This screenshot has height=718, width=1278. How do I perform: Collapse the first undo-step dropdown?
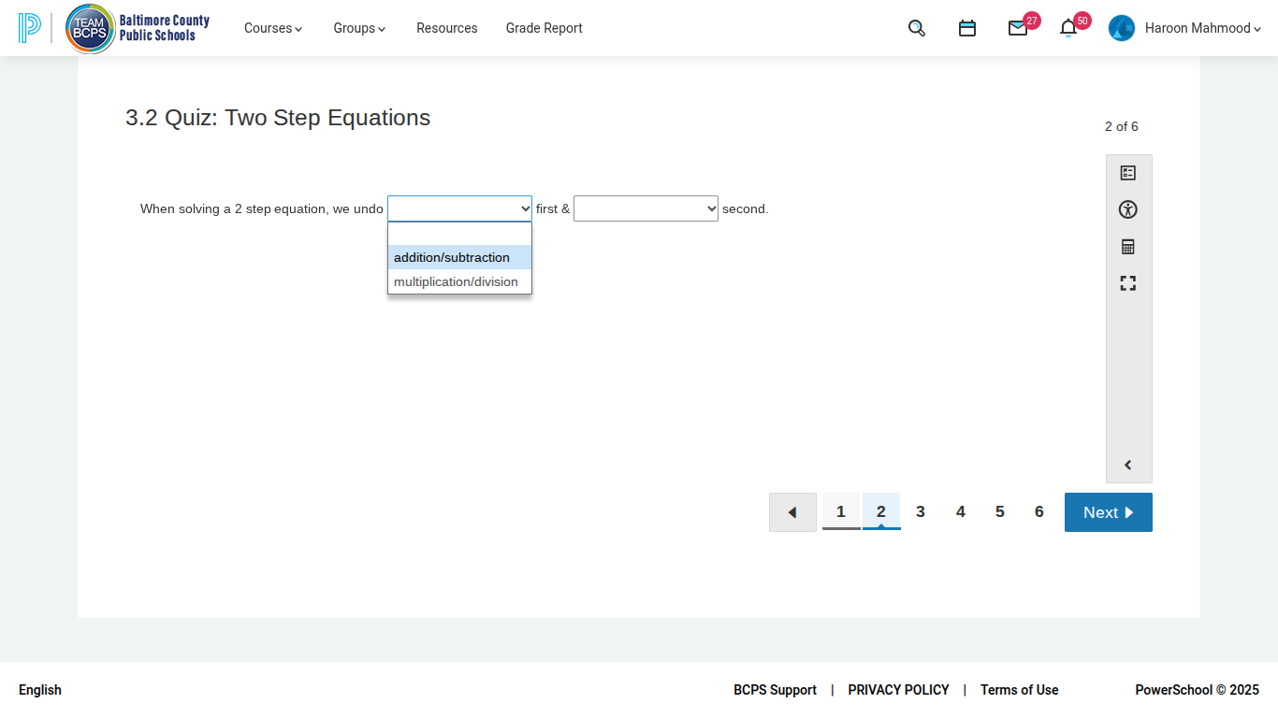coord(459,208)
